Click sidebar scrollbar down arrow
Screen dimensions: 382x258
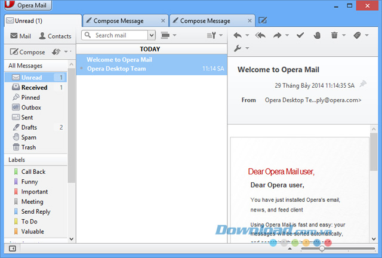tap(72, 239)
